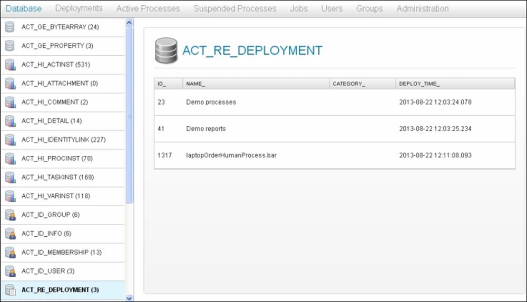Click the ACT_HI_IDENTITYLINK table icon
527x302 pixels.
click(10, 139)
